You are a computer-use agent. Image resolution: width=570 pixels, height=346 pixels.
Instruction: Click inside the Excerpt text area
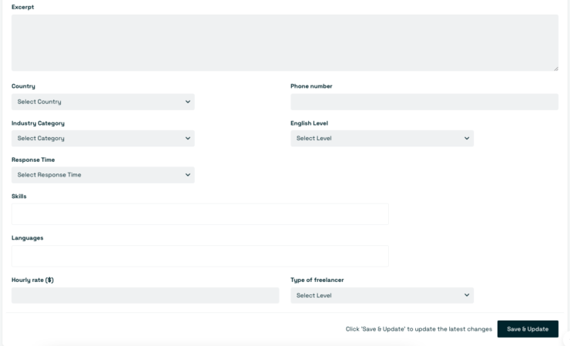[x=285, y=42]
